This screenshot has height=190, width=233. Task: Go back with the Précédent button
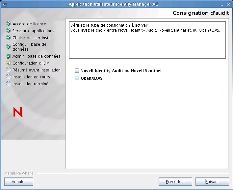pyautogui.click(x=175, y=181)
